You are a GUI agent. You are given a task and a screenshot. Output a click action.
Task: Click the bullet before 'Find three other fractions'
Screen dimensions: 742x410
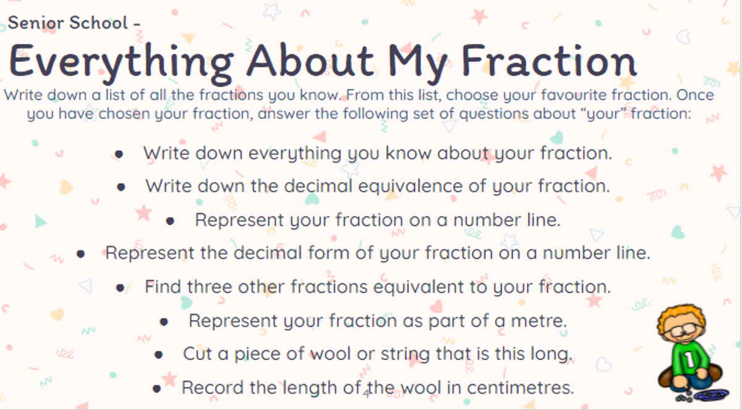(x=120, y=287)
